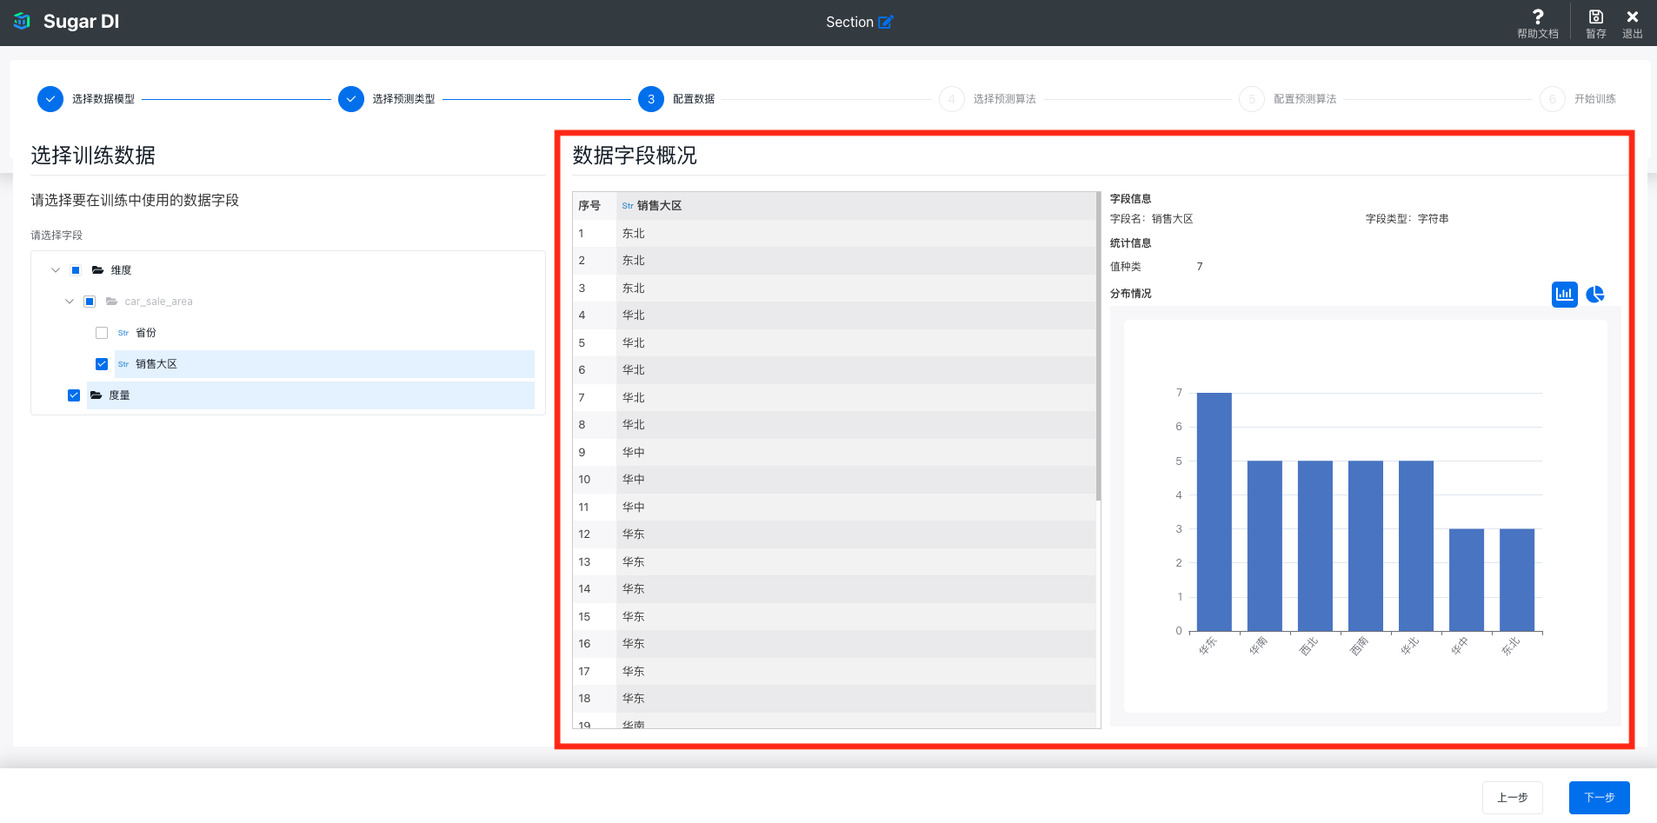
Task: Click row 4 value 华北
Action: point(634,315)
